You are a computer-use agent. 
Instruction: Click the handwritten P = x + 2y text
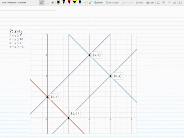[x=16, y=31]
